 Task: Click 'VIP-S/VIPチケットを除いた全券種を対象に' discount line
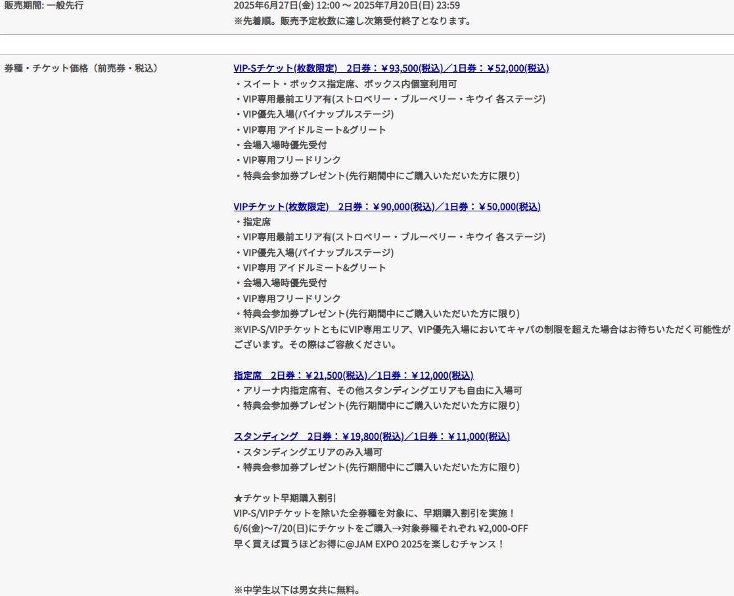pos(375,513)
